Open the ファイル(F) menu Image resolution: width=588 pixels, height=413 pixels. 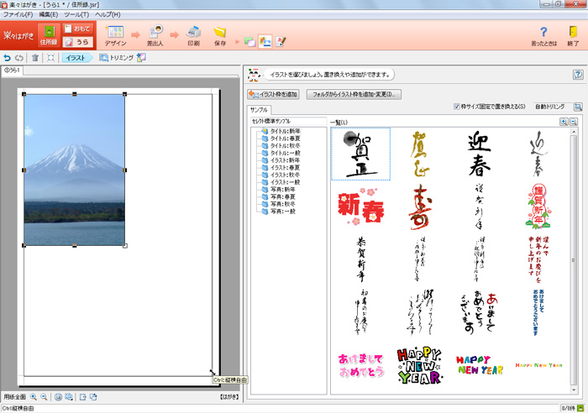click(18, 14)
